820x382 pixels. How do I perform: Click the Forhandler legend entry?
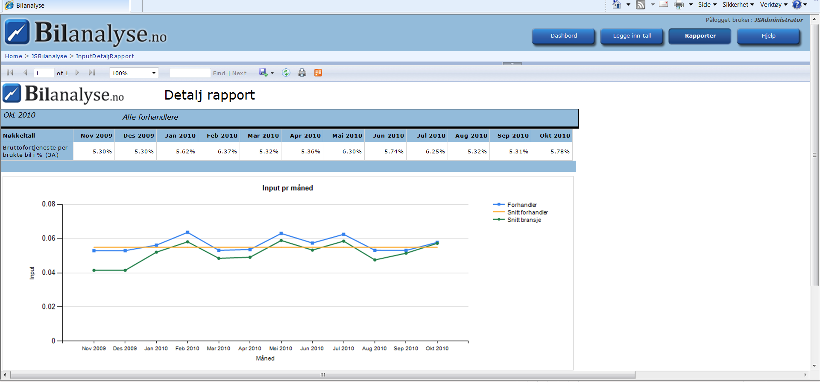click(515, 205)
